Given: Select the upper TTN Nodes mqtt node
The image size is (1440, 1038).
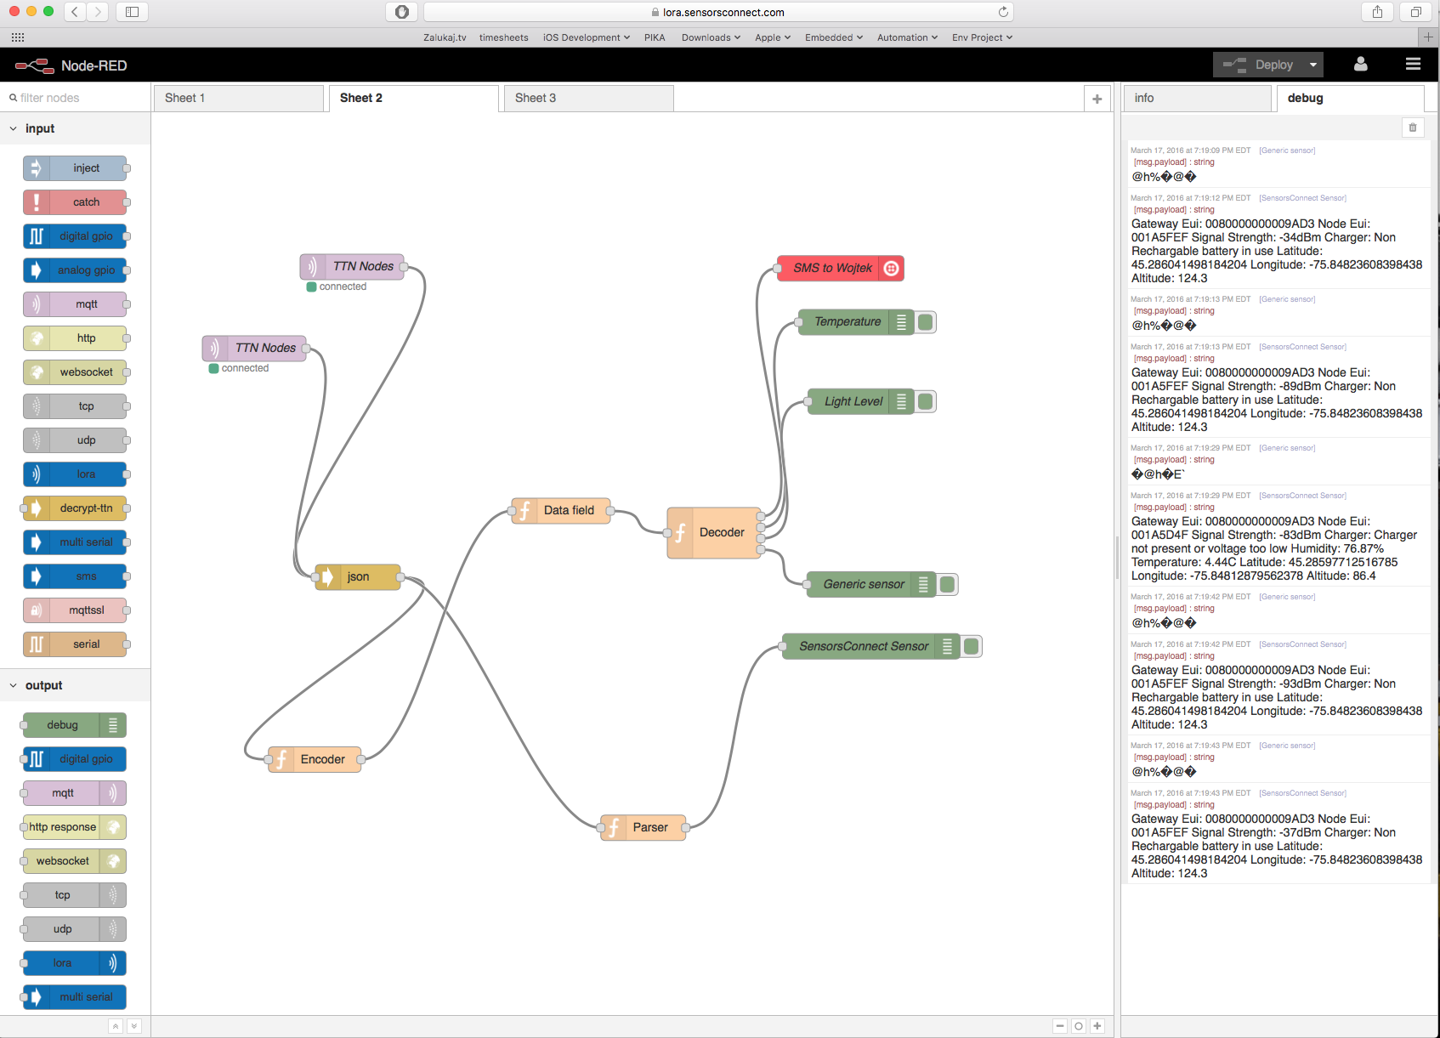Looking at the screenshot, I should (x=352, y=267).
